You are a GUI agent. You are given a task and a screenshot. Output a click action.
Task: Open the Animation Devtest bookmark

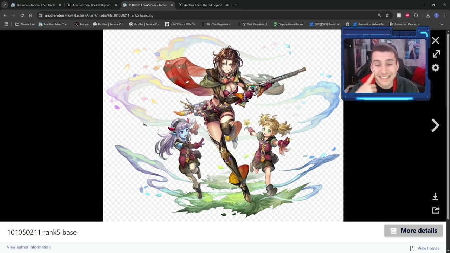pos(405,24)
